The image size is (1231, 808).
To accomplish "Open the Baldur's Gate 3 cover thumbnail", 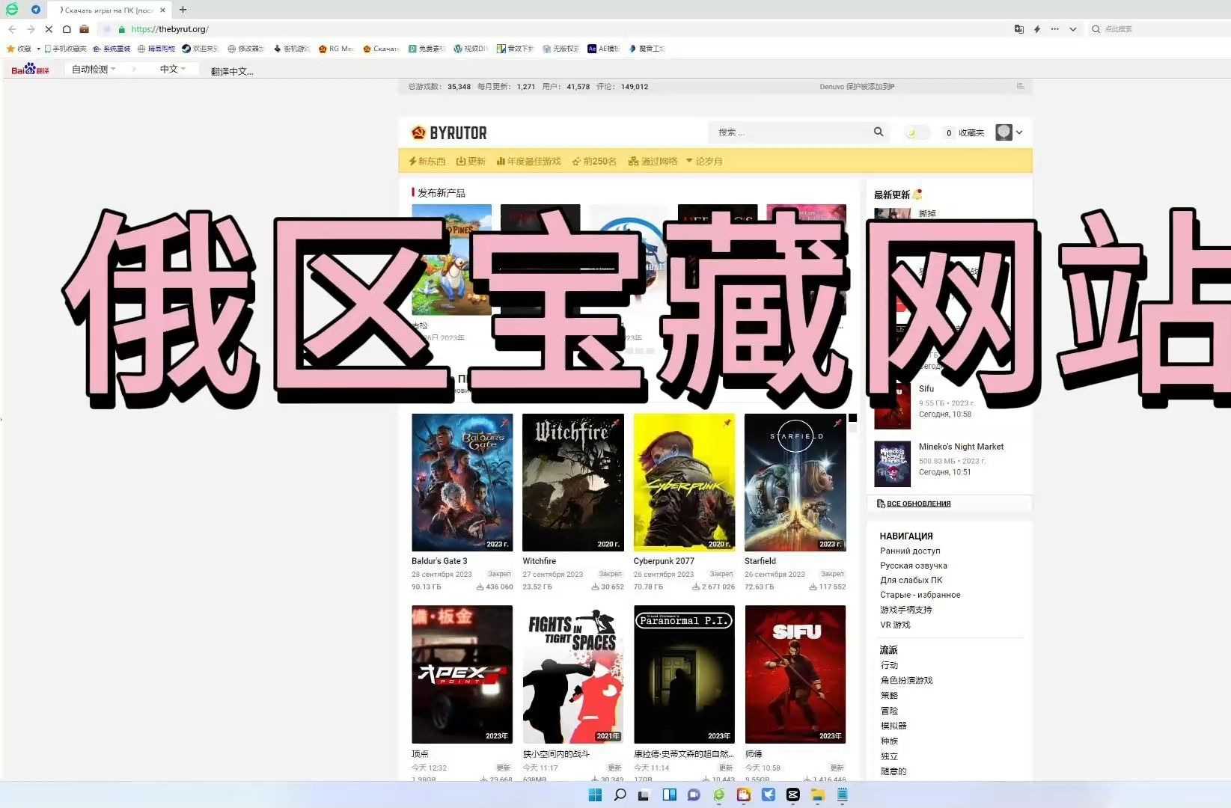I will click(462, 483).
